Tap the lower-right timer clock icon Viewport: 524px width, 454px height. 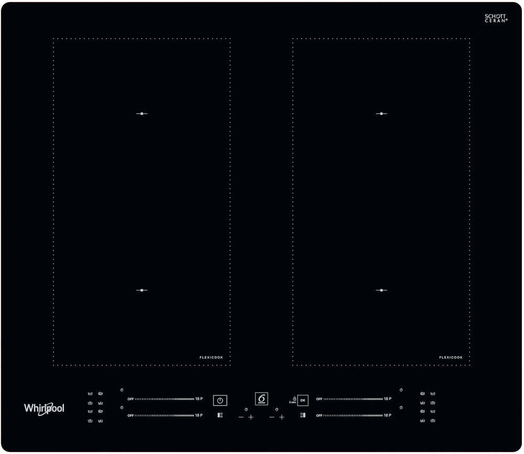400,407
